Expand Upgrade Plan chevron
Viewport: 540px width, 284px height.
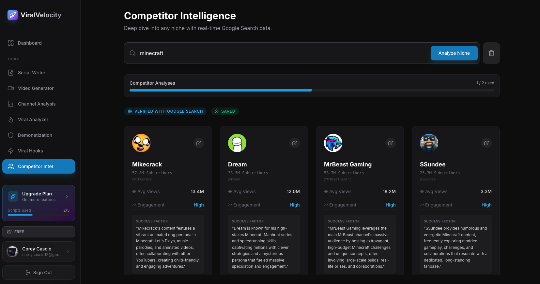pyautogui.click(x=67, y=196)
